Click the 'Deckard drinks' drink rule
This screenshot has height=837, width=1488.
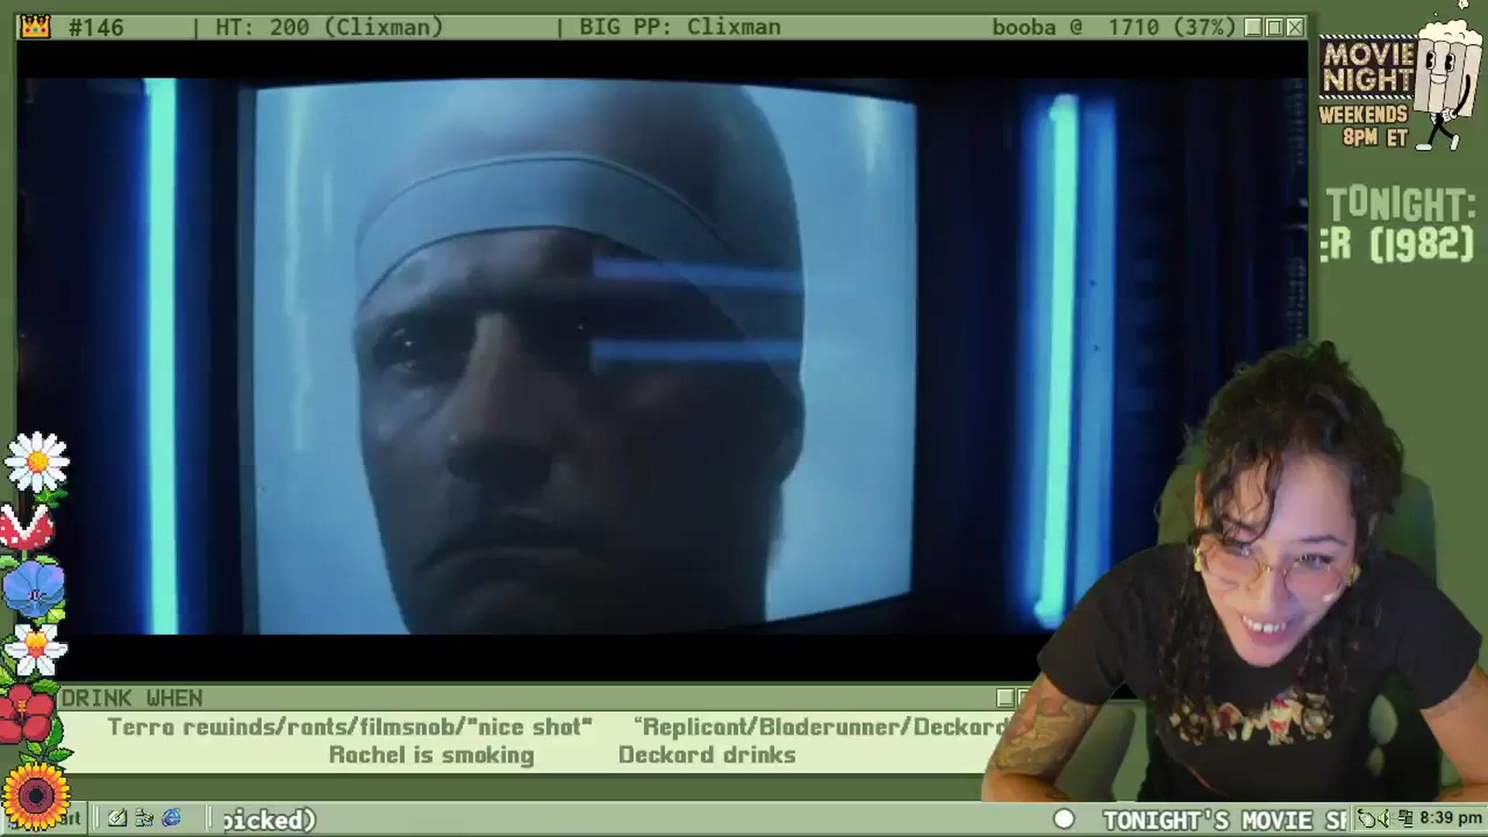click(x=707, y=755)
